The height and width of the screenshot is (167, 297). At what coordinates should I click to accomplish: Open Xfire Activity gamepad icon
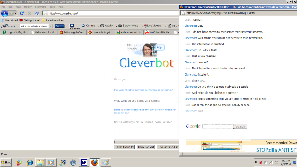click(x=102, y=26)
